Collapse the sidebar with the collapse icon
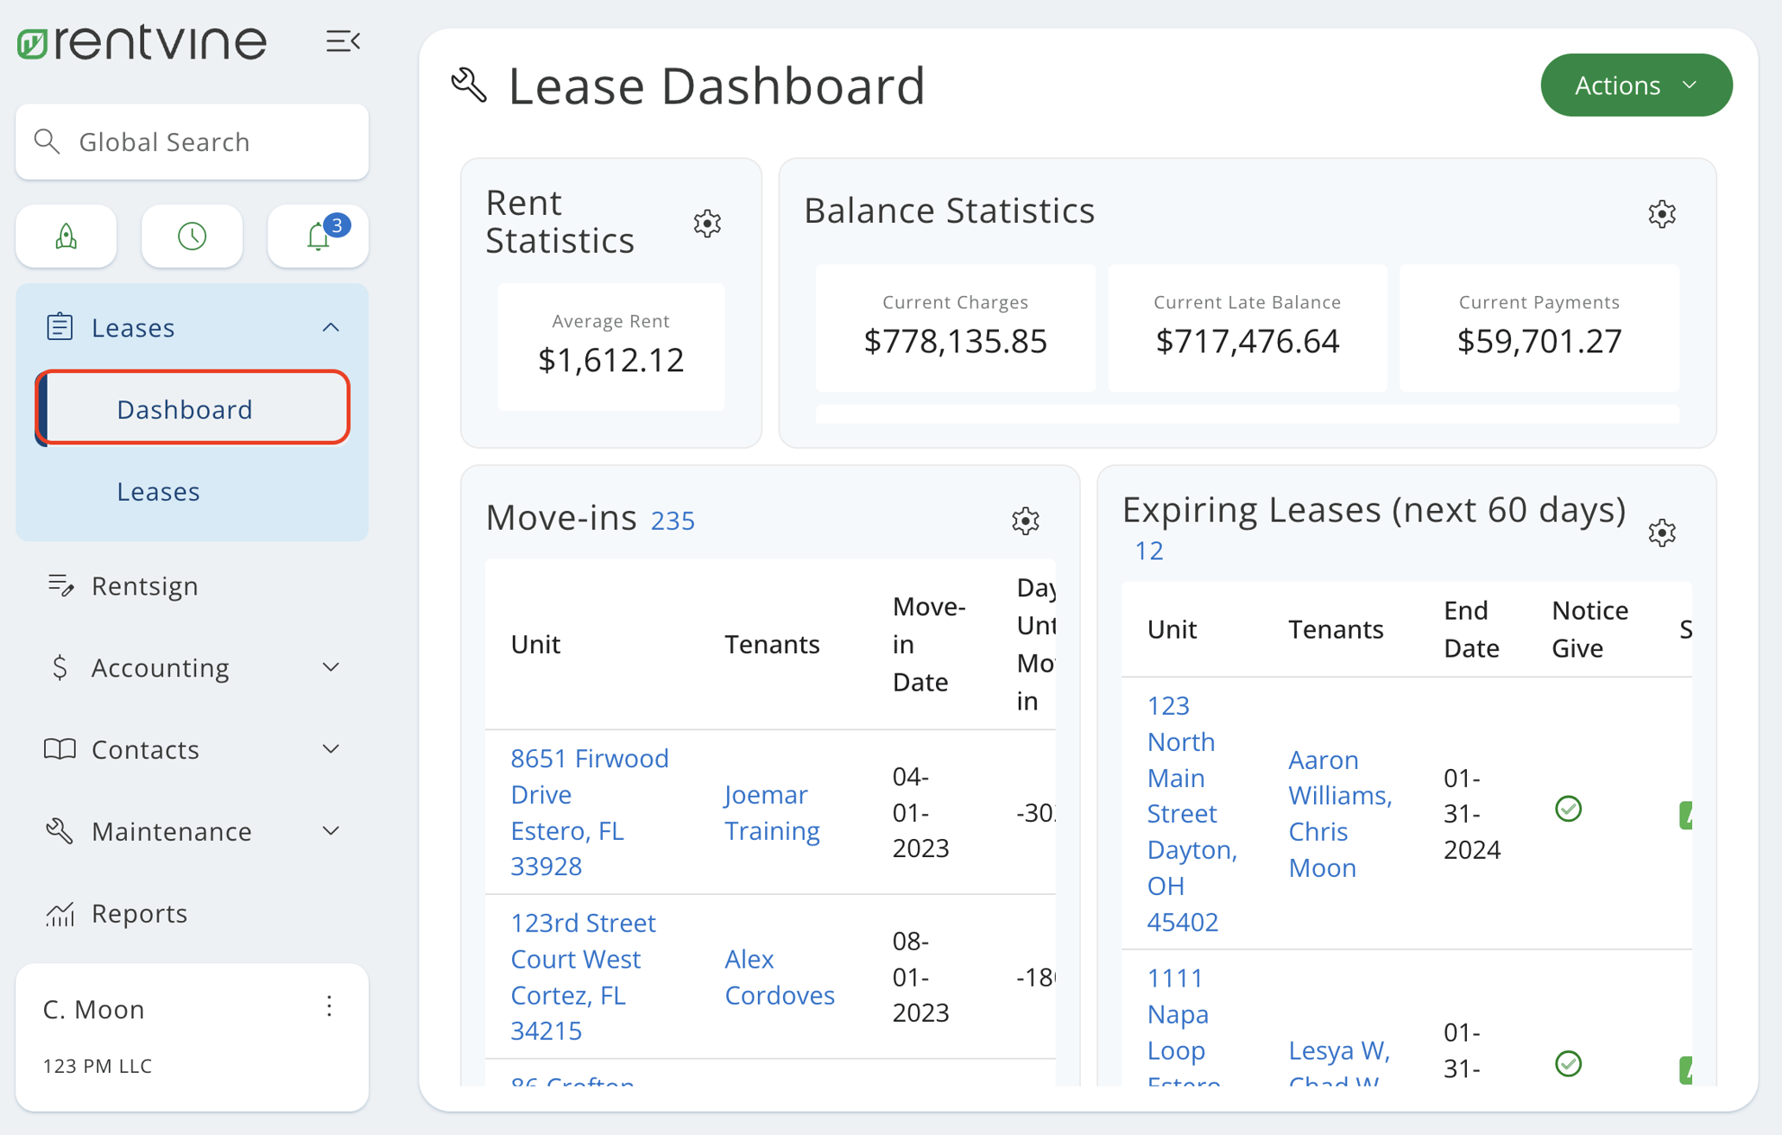Screen dimensions: 1782x1135 point(343,41)
